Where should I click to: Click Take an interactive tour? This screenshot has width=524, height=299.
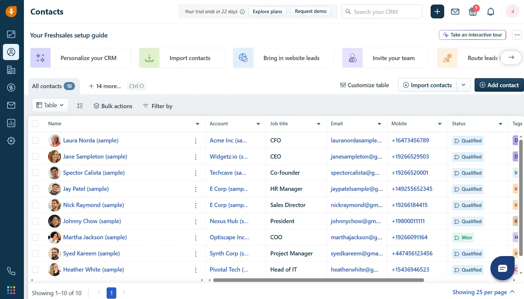tap(472, 35)
